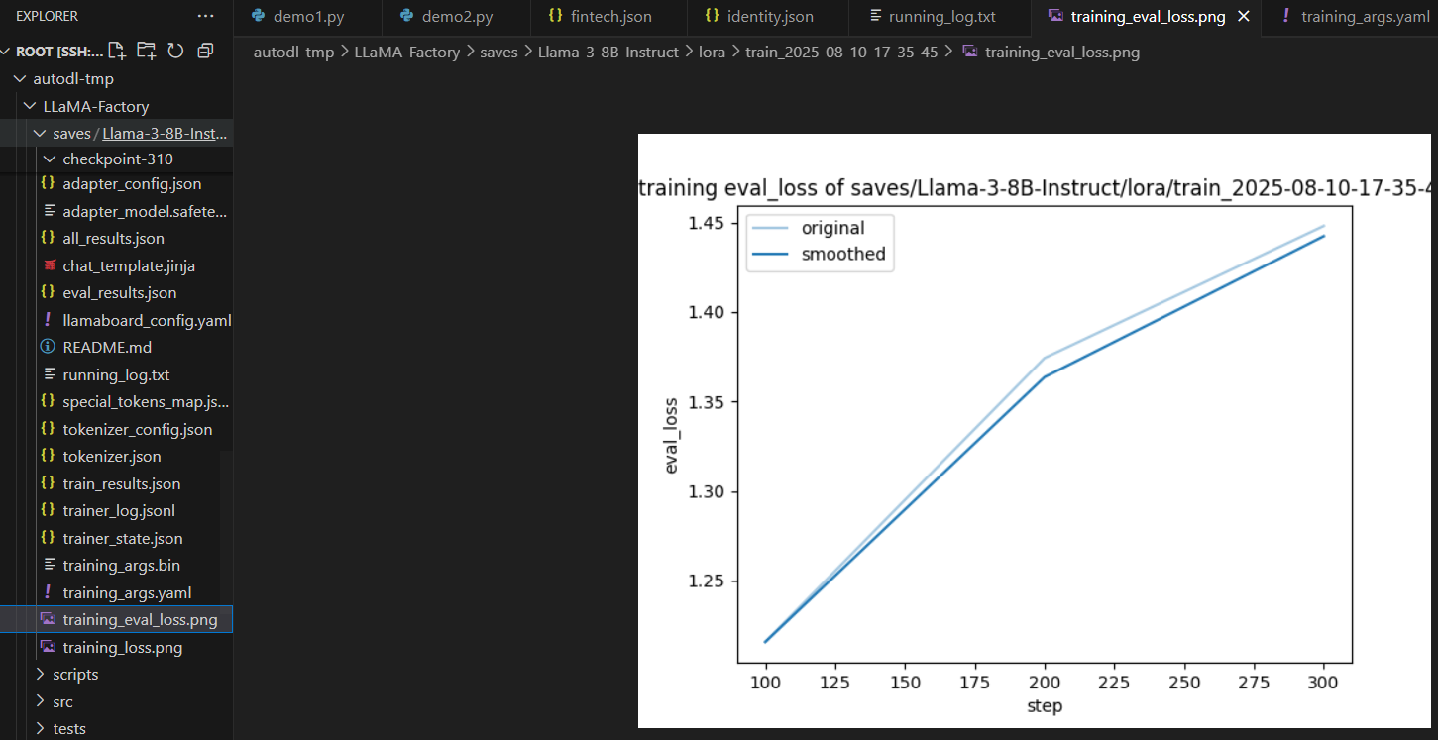
Task: Click autodl-tmp in the breadcrumb
Action: (292, 52)
